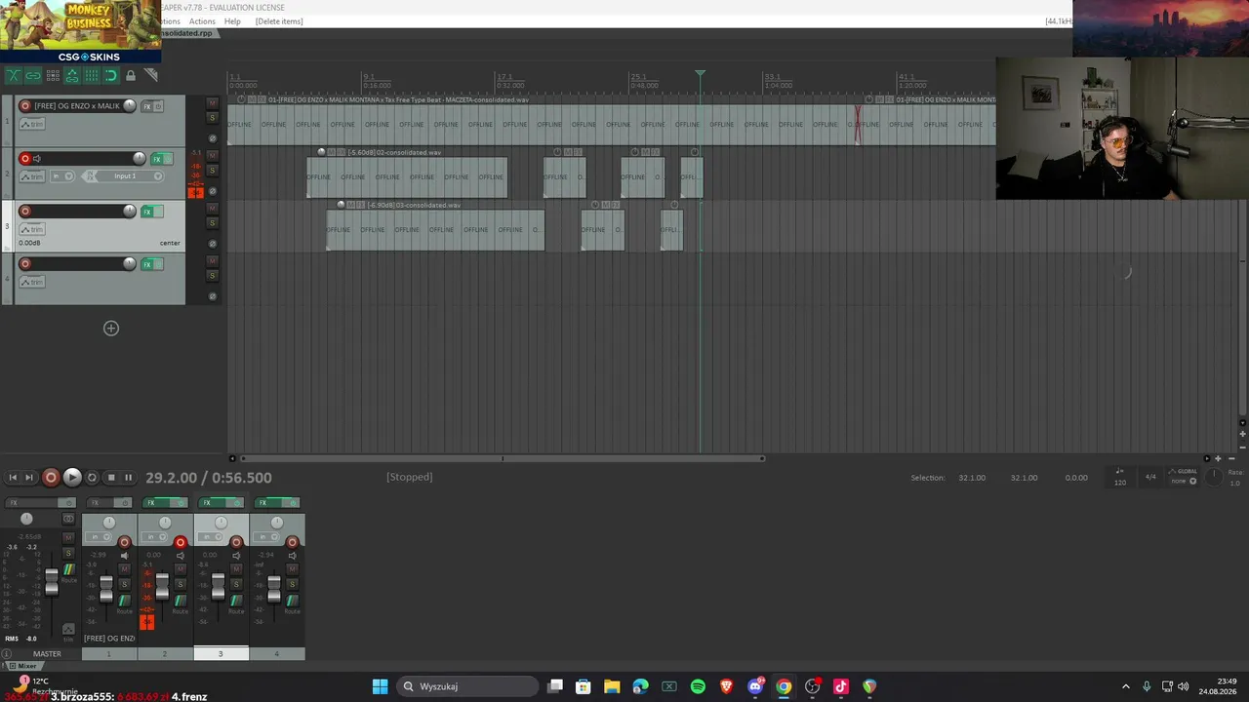Image resolution: width=1249 pixels, height=702 pixels.
Task: Toggle item grouping link toolbar icon
Action: (x=33, y=75)
